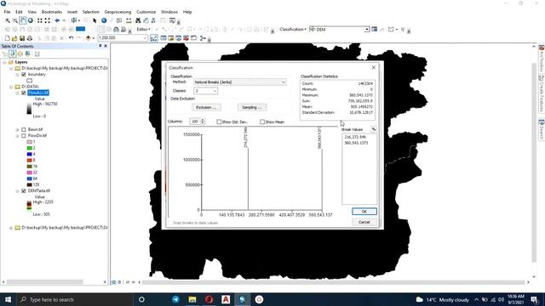Click the FlowDir value 1 color swatch

tap(30, 142)
